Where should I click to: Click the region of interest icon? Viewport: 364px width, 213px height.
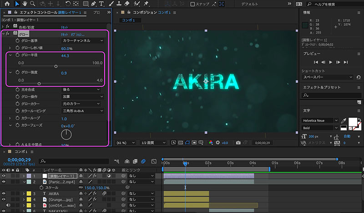point(194,143)
